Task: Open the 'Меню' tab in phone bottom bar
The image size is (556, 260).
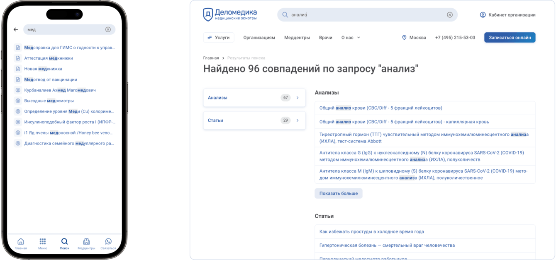Action: [43, 243]
